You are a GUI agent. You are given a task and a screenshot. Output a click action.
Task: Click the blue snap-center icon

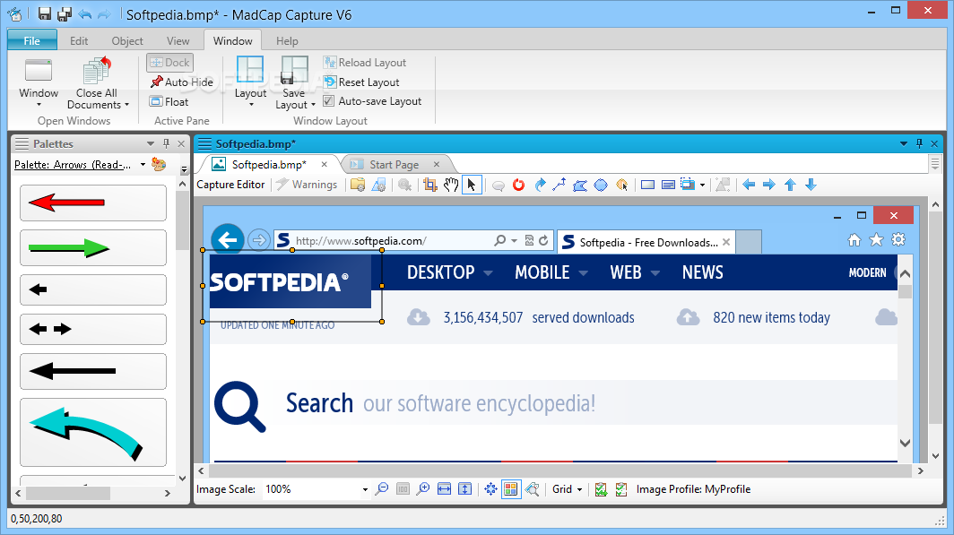491,488
